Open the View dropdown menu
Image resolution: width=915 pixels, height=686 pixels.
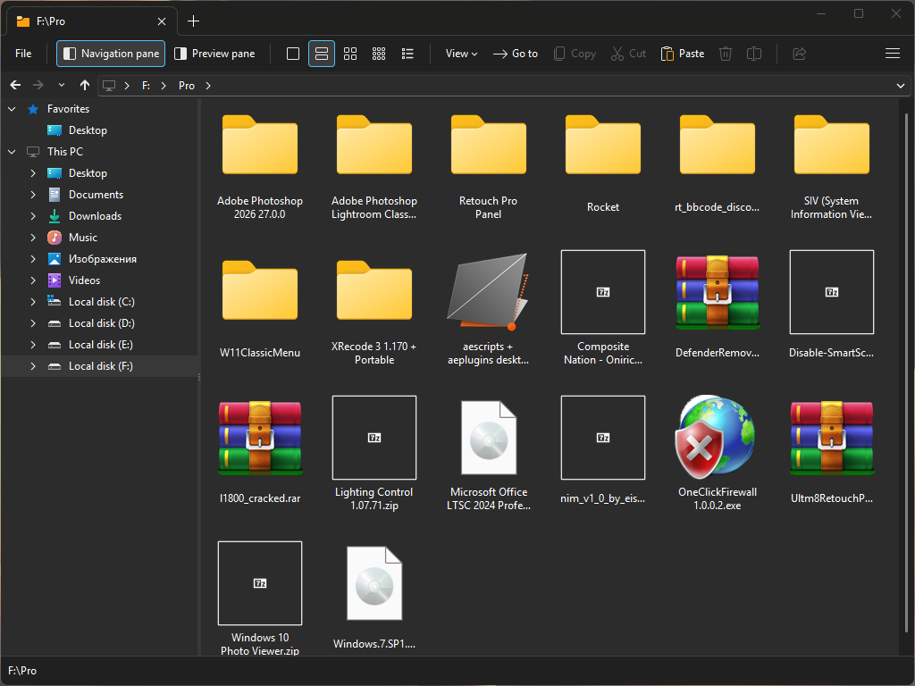pos(461,54)
